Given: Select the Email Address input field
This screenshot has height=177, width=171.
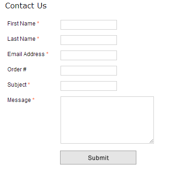Looking at the screenshot, I should 89,55.
